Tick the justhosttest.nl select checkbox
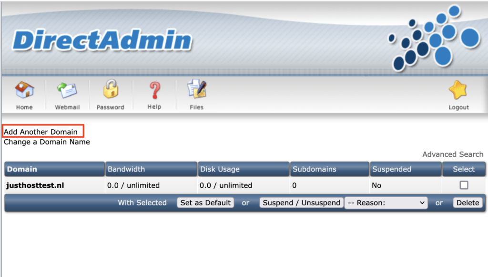The width and height of the screenshot is (488, 277). pyautogui.click(x=464, y=185)
